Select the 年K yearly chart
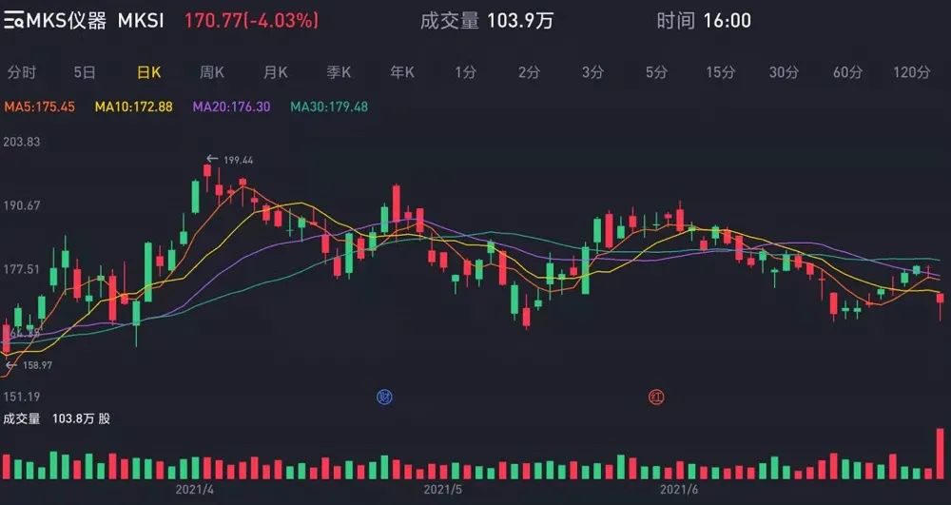 point(402,73)
